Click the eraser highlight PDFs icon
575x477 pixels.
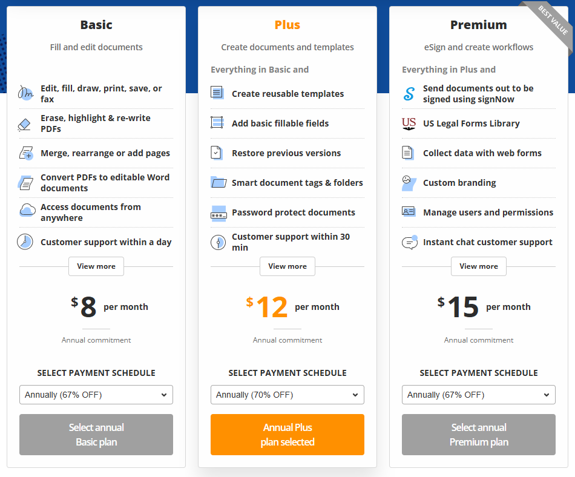24,124
